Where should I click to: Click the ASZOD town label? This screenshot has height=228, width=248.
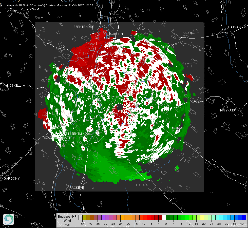click(x=188, y=33)
